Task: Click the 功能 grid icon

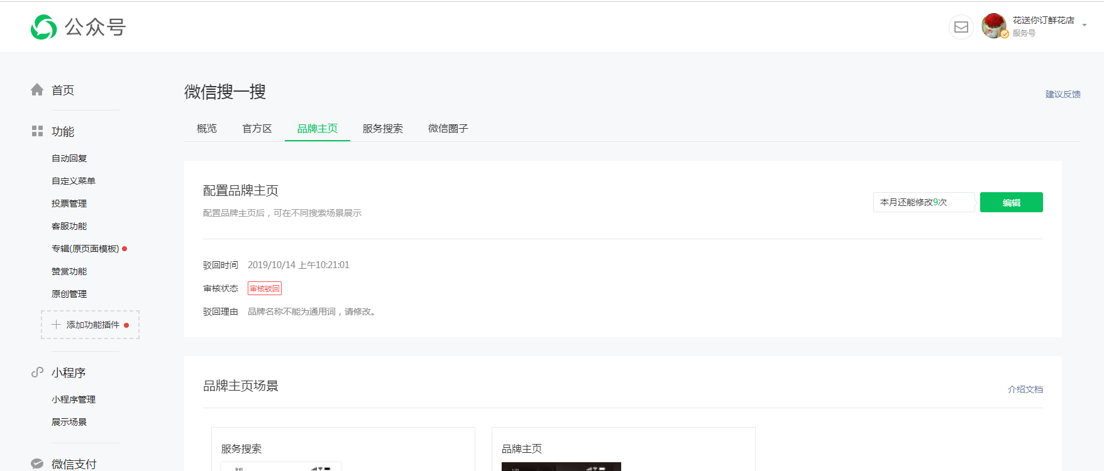Action: point(37,131)
